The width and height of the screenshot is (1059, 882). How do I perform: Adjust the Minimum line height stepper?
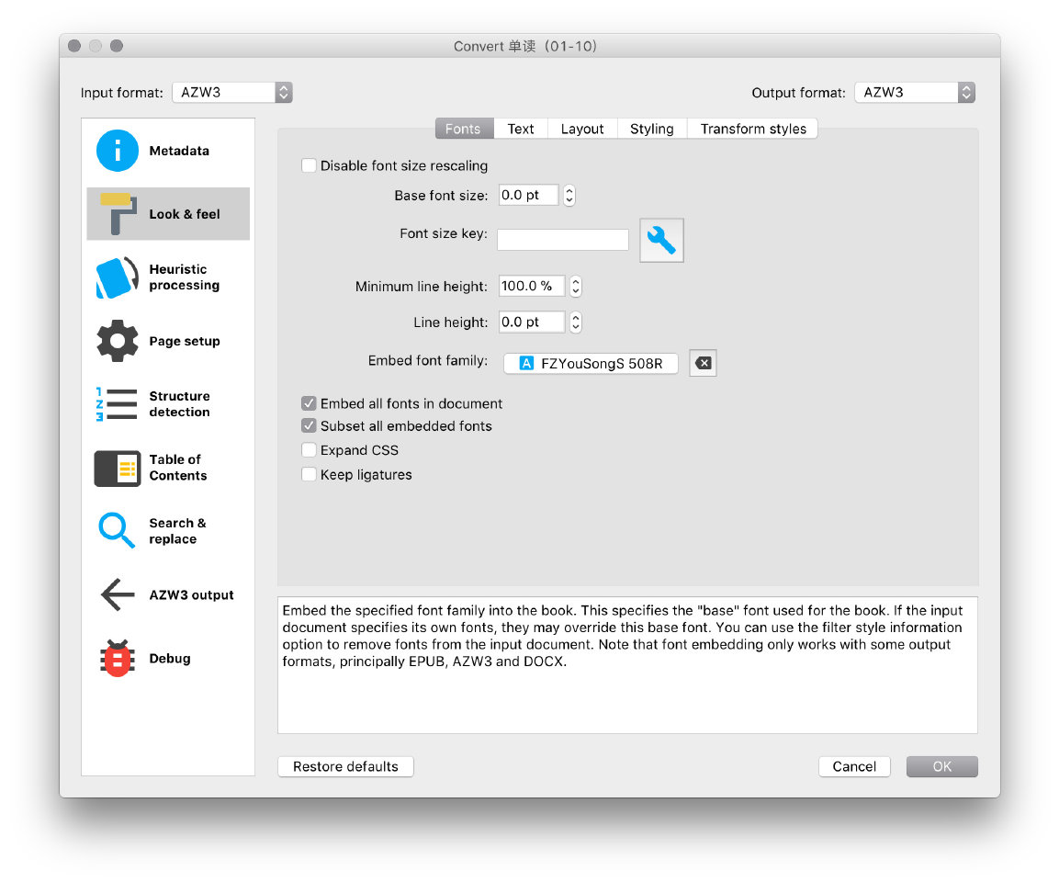575,287
